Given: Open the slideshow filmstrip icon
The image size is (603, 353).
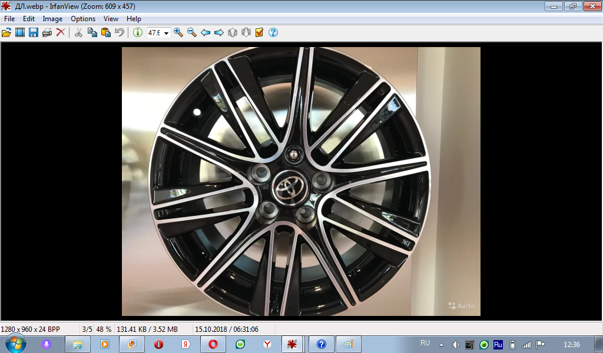Looking at the screenshot, I should [20, 32].
